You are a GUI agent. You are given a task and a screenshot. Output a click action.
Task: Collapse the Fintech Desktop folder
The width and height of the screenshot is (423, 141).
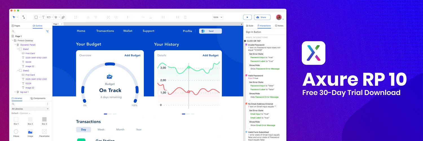point(12,41)
